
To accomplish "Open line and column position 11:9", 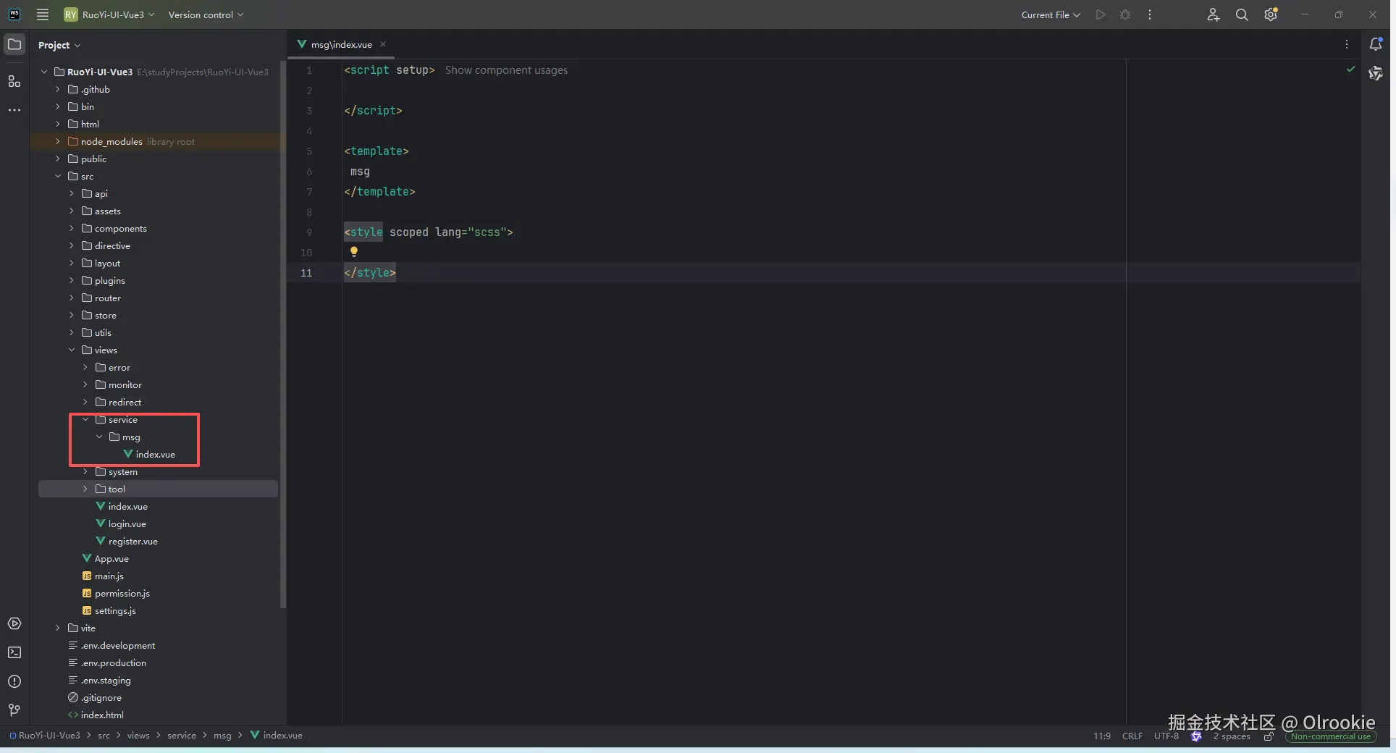I will tap(1102, 736).
